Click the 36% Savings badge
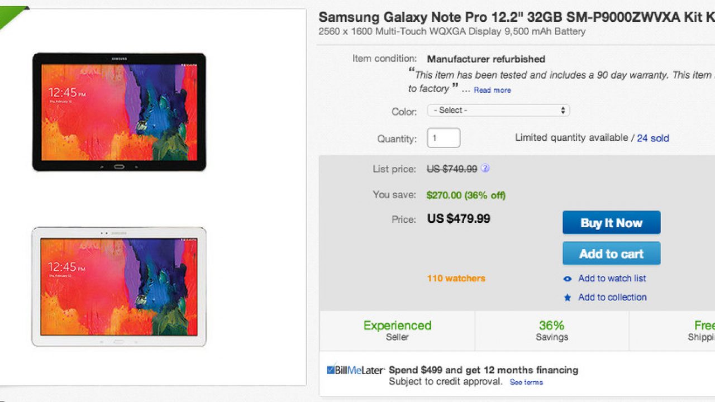 [x=551, y=331]
